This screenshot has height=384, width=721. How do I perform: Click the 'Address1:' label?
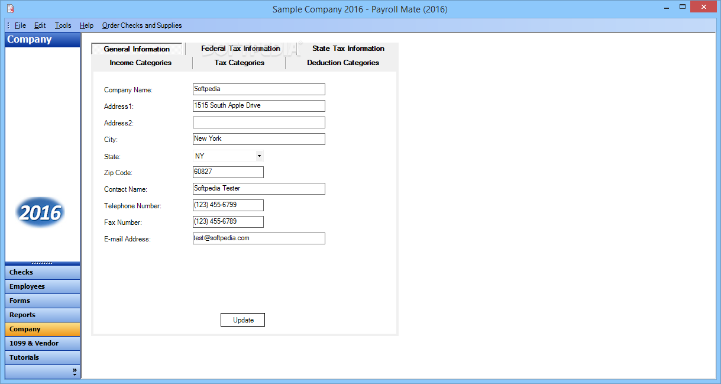click(x=119, y=107)
